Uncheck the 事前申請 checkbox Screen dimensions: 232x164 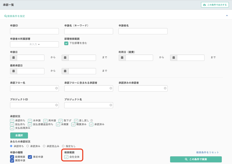30,157
